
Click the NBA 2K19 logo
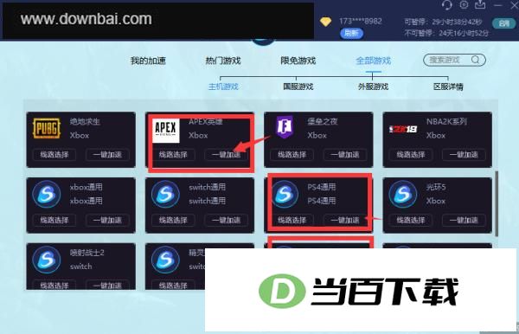tap(403, 129)
